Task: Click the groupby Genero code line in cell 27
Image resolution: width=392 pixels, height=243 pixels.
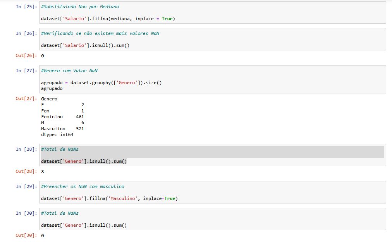Action: 101,83
